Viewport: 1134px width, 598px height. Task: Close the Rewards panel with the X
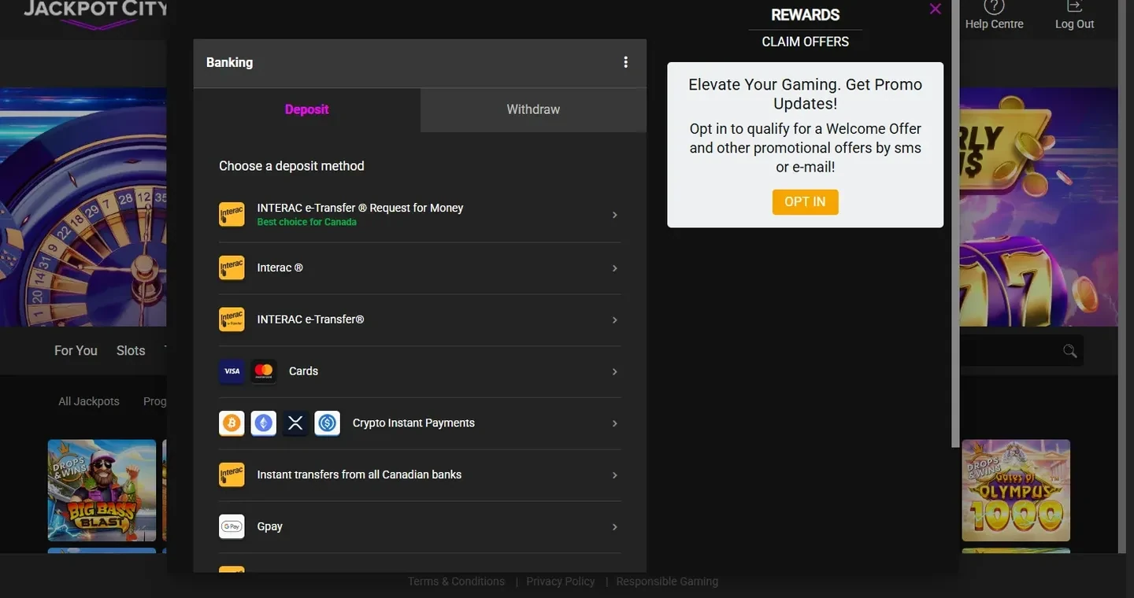tap(936, 9)
